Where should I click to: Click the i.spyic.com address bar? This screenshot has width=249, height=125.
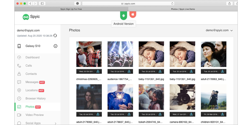128,3
